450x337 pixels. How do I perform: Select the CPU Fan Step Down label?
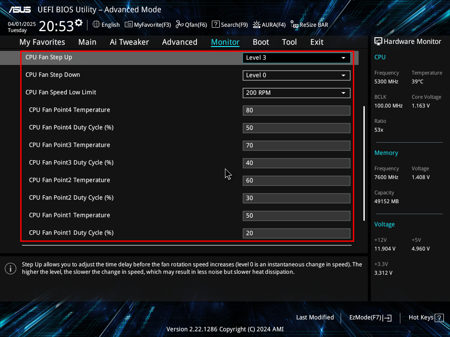(53, 75)
